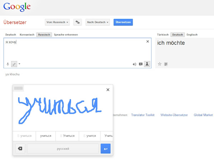Click the handwriting drawing canvas

click(x=63, y=111)
